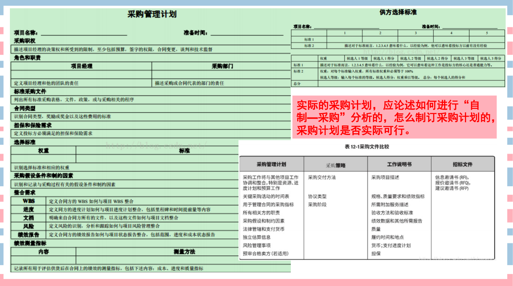Select the '风险管理事项' entry
Viewport: 513px width, 286px height.
[257, 246]
